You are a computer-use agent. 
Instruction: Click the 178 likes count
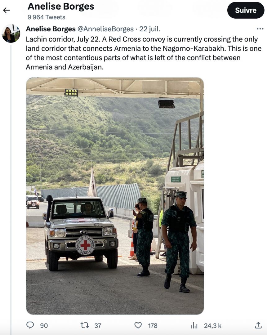click(153, 326)
